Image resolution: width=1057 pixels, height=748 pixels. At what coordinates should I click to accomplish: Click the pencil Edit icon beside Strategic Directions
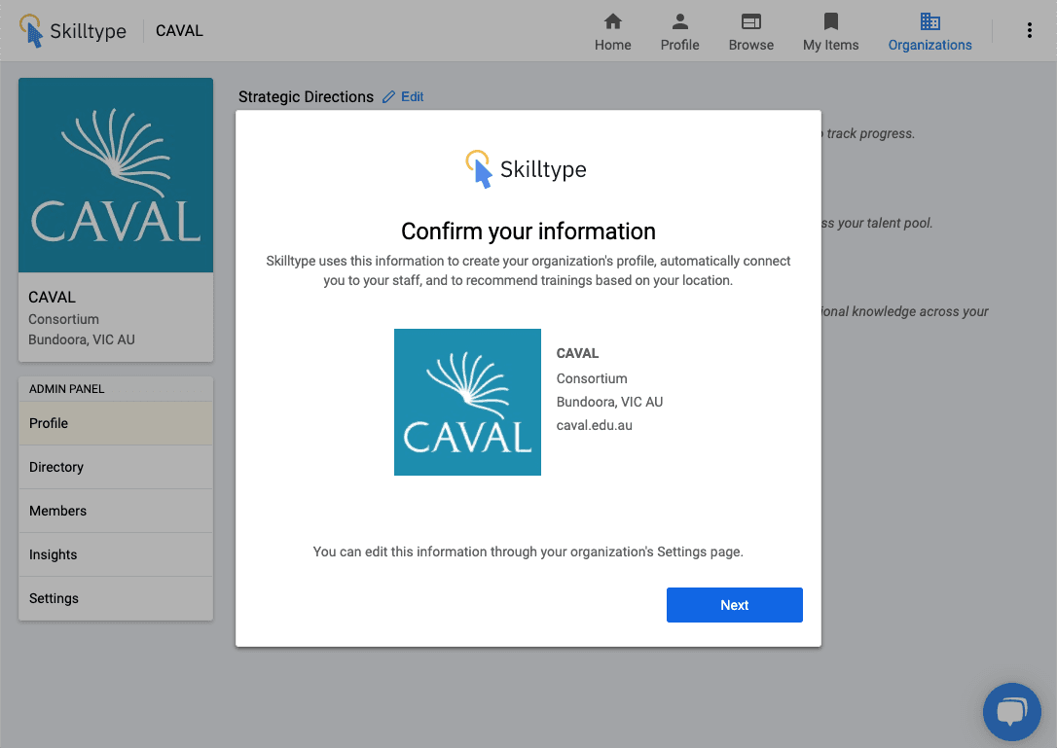point(388,97)
